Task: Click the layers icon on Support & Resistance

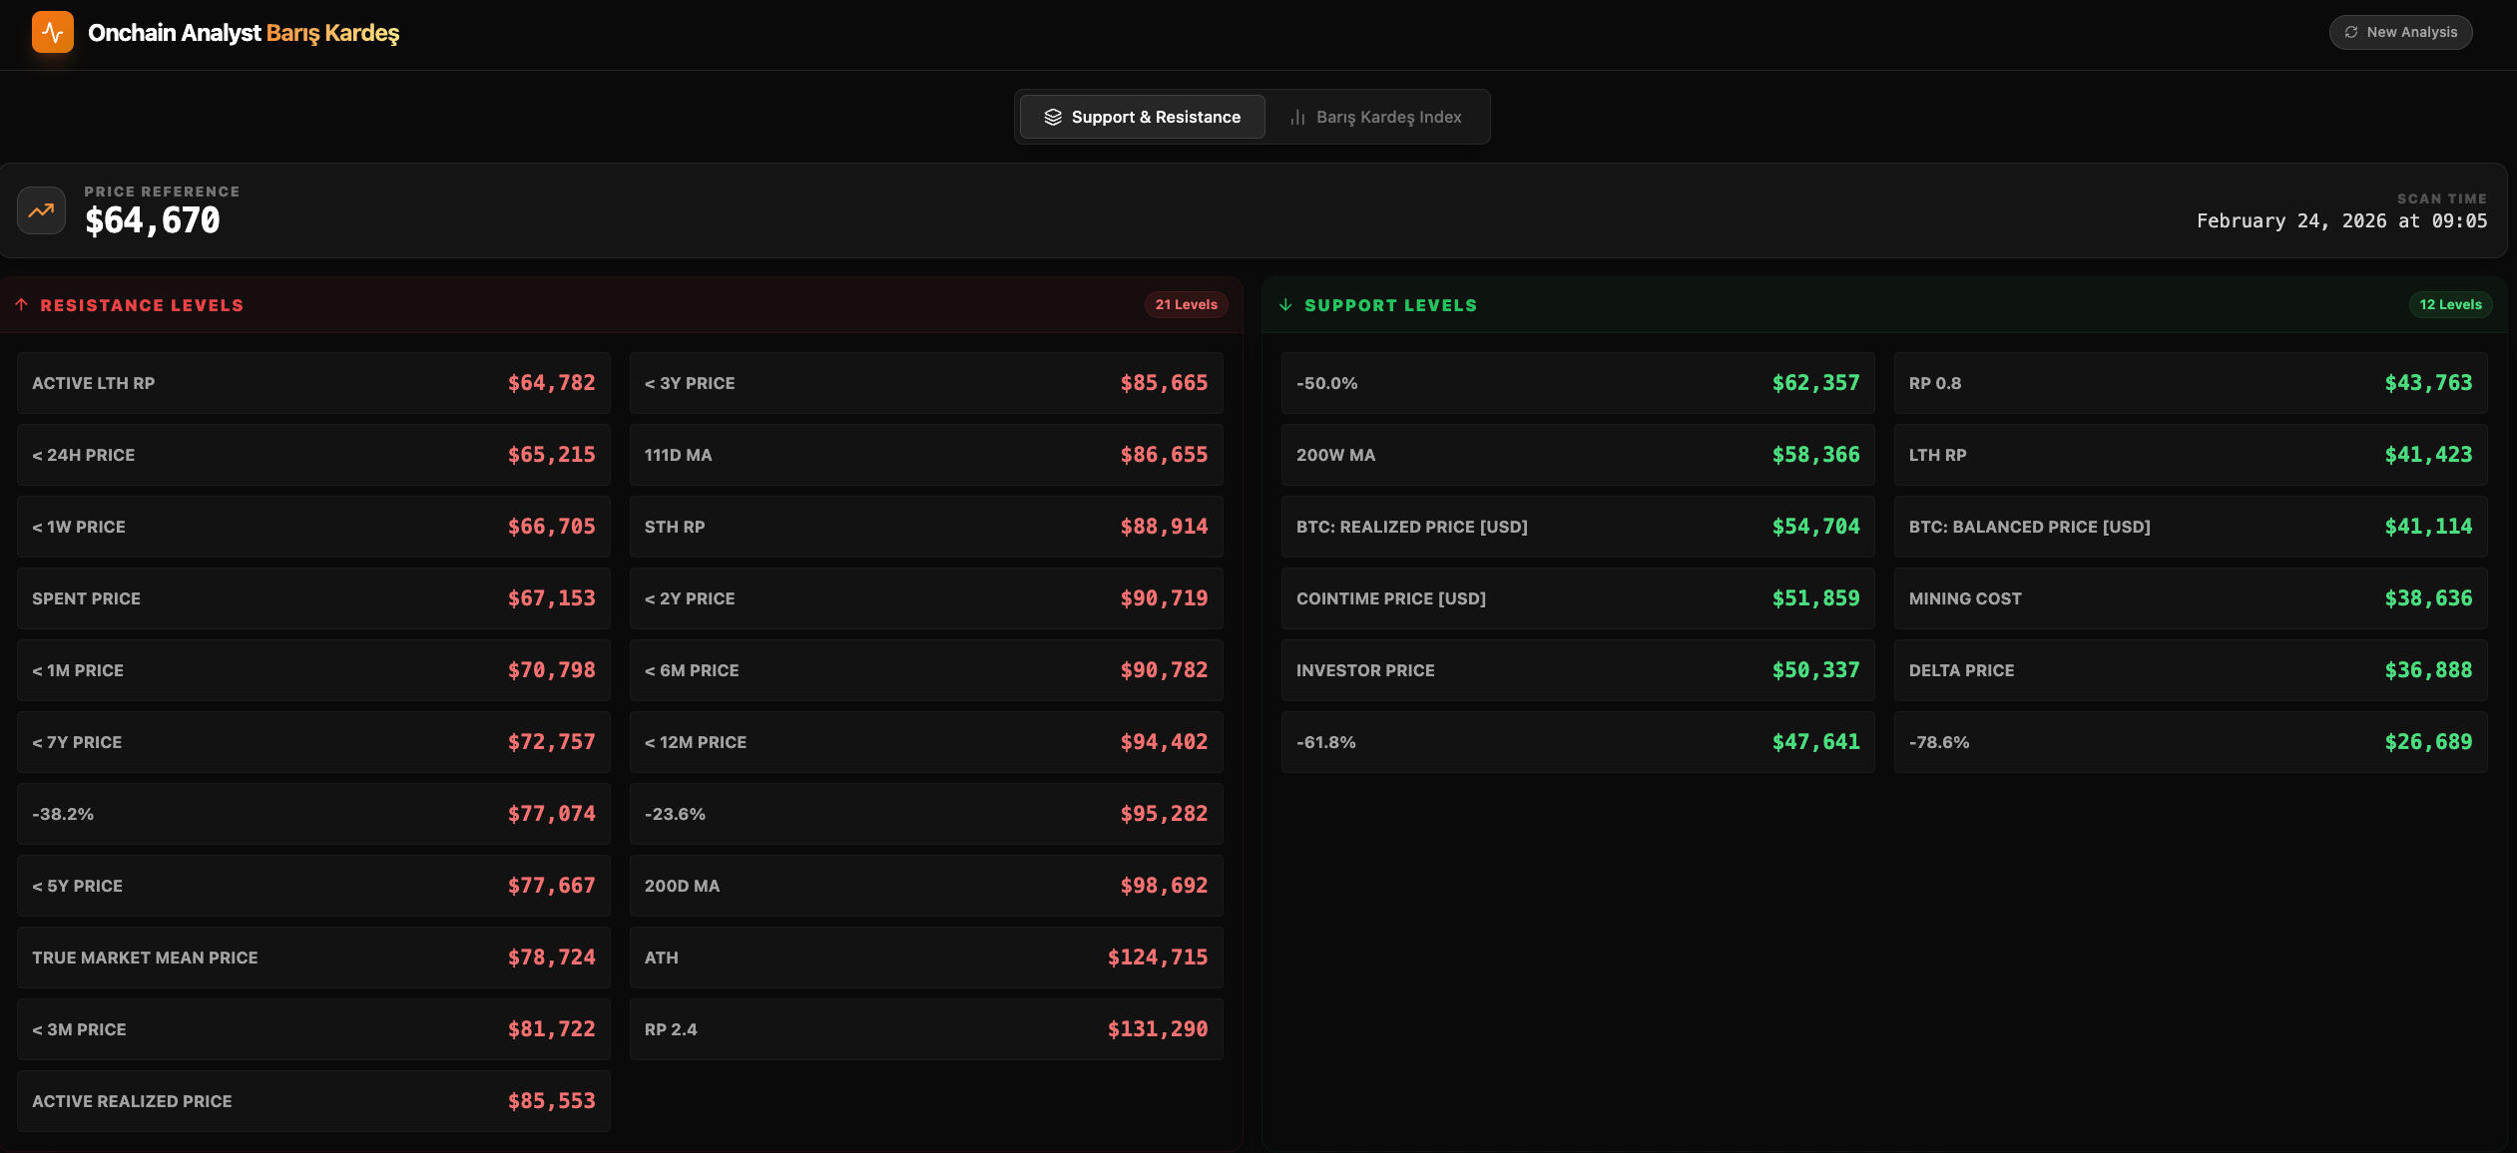Action: 1052,117
